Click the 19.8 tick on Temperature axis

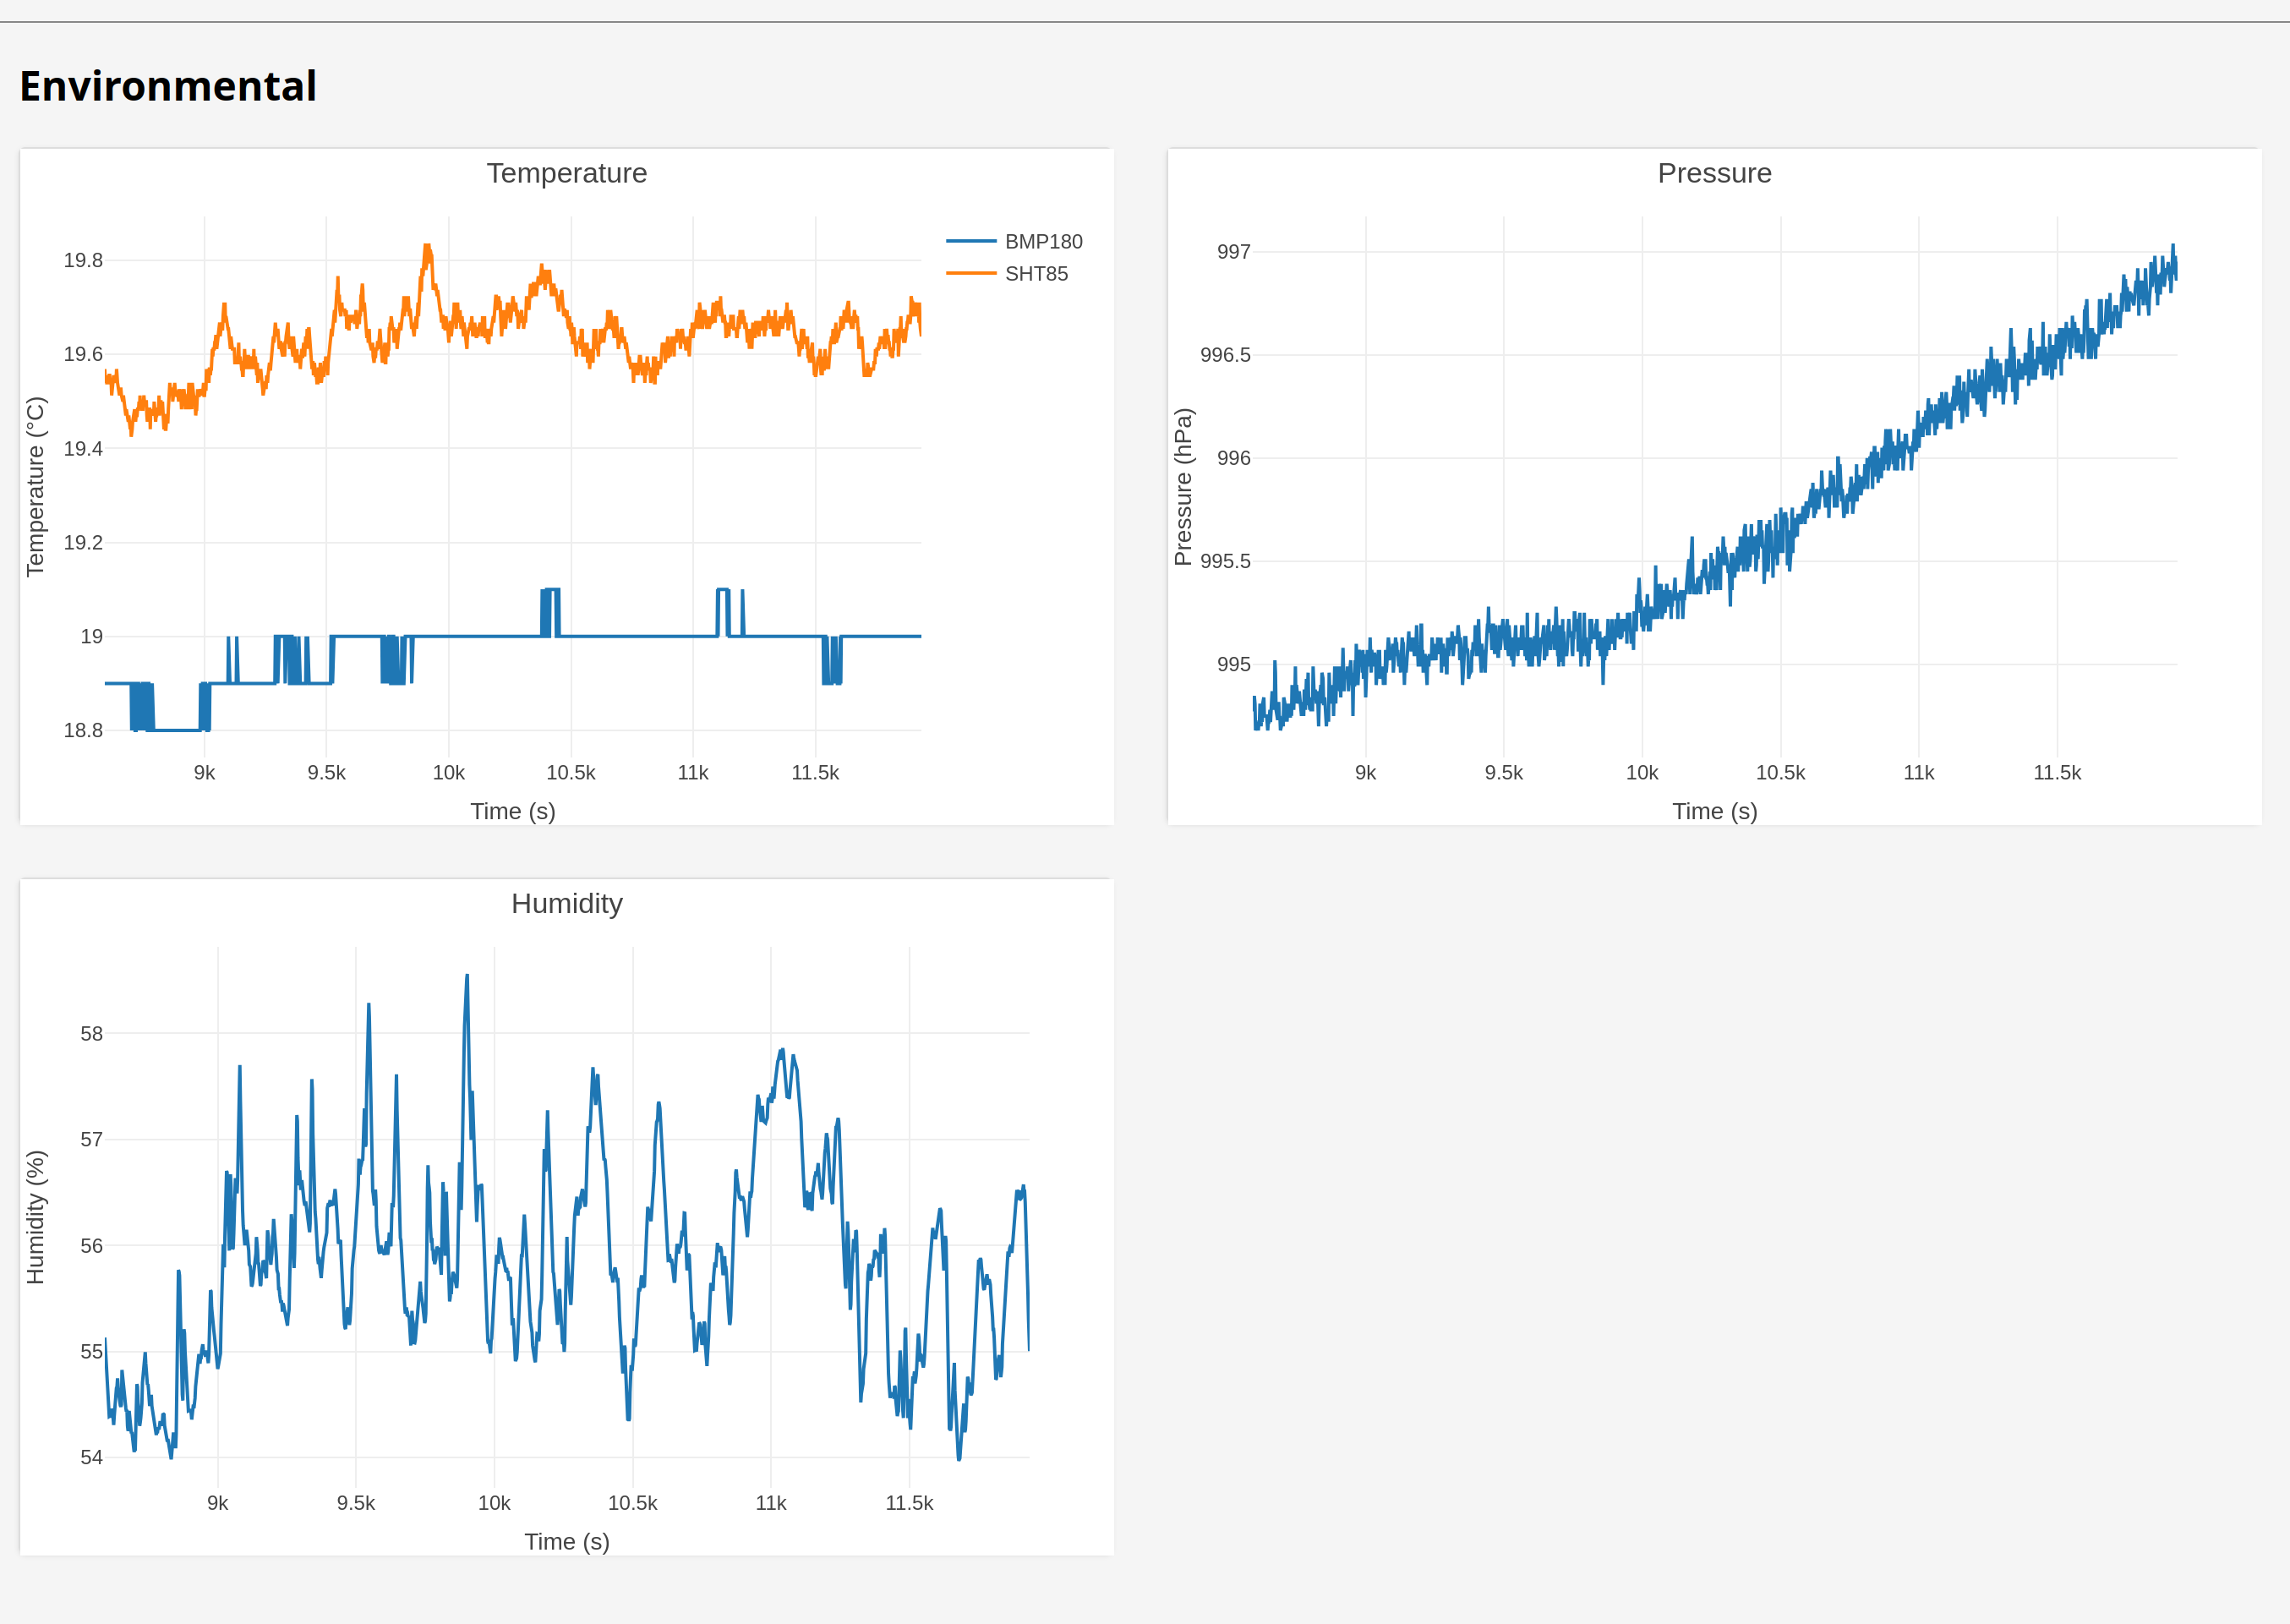83,261
